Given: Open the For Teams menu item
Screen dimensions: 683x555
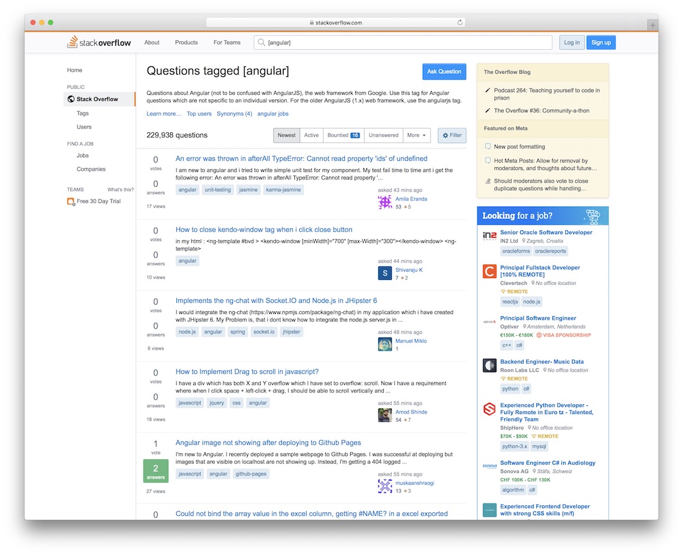Looking at the screenshot, I should pos(227,42).
